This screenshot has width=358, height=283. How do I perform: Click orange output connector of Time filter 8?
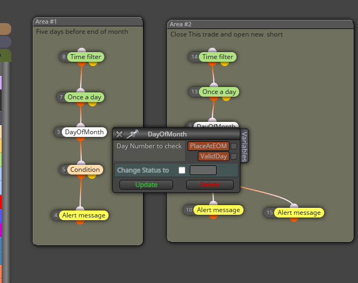pos(82,63)
